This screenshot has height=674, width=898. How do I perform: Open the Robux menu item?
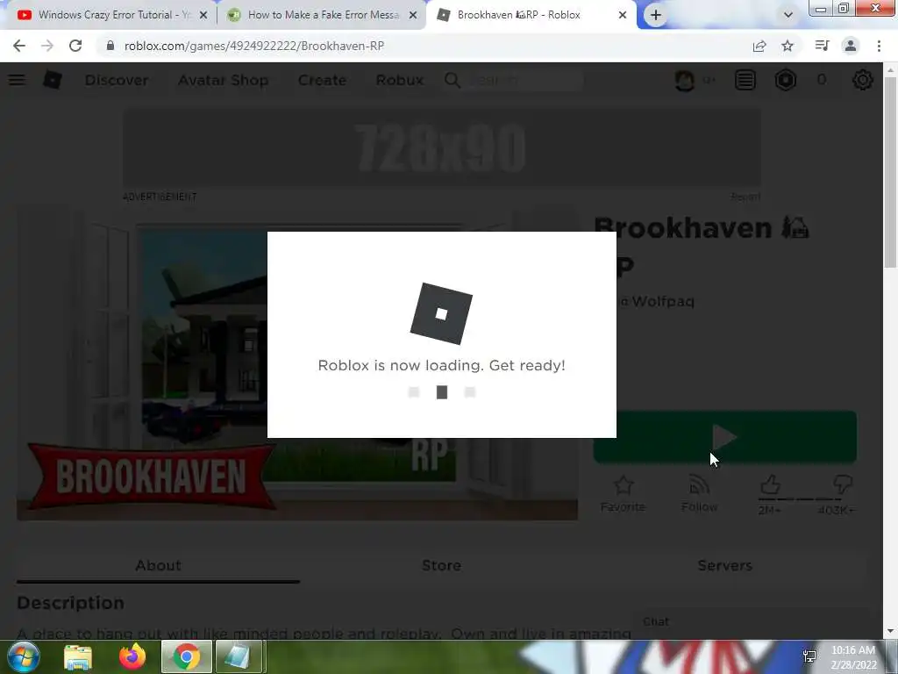[x=400, y=80]
